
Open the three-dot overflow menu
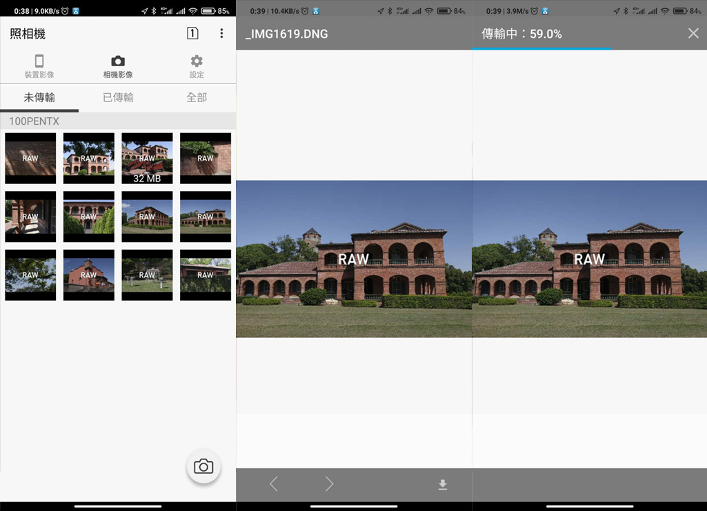point(221,34)
